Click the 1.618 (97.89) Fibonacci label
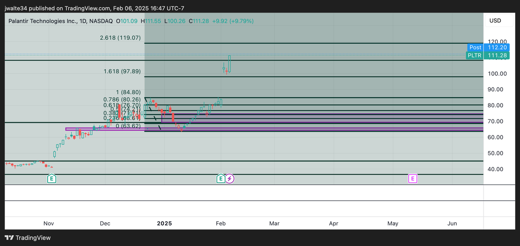 pyautogui.click(x=123, y=71)
